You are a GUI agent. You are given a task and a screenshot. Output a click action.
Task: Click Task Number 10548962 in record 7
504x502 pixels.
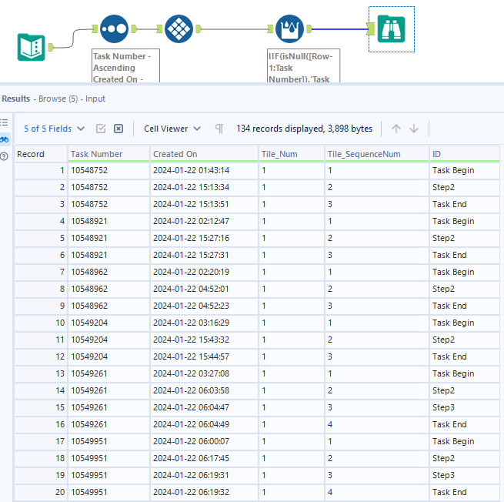coord(108,272)
